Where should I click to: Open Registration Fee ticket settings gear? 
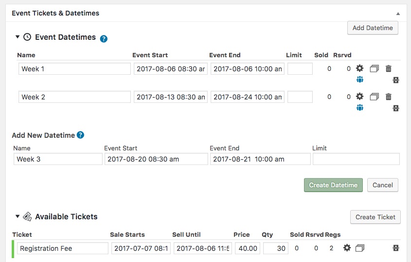347,248
